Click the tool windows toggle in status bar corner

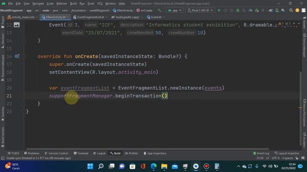pos(3,158)
